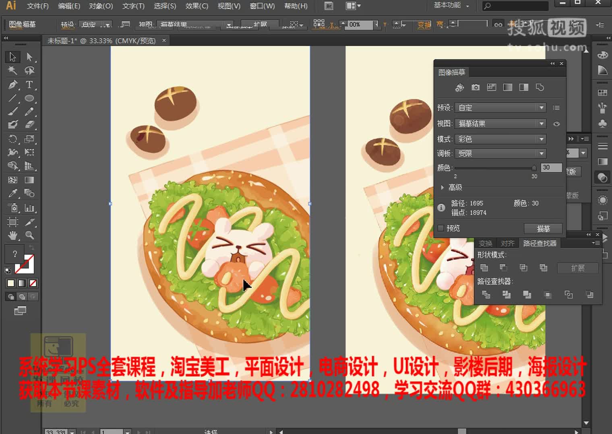Switch to the Align tab

[x=507, y=243]
